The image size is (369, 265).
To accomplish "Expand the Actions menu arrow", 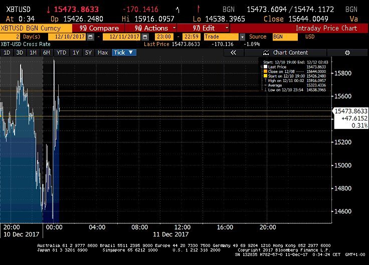I will [174, 27].
